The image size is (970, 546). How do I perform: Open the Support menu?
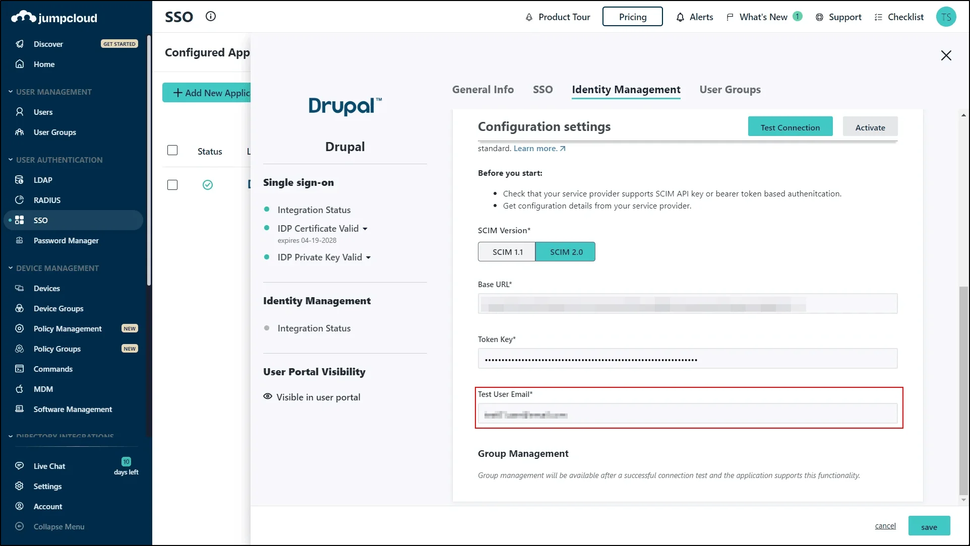click(839, 17)
